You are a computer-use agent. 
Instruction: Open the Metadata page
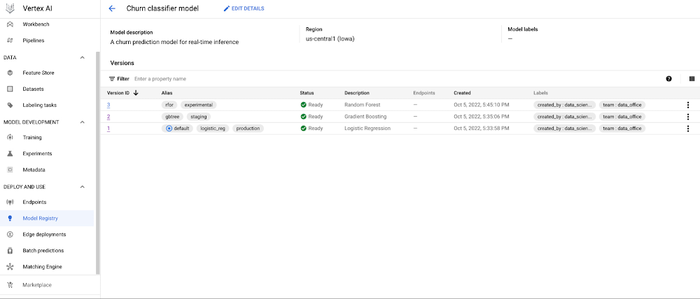pyautogui.click(x=34, y=170)
